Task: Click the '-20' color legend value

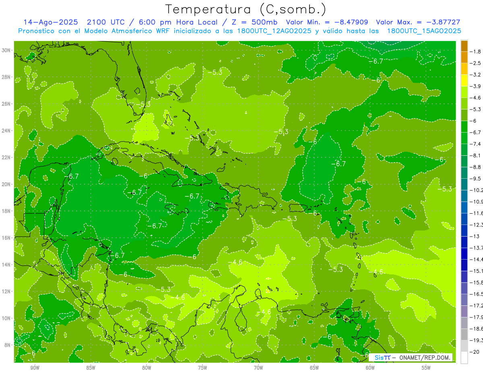Action: click(475, 352)
